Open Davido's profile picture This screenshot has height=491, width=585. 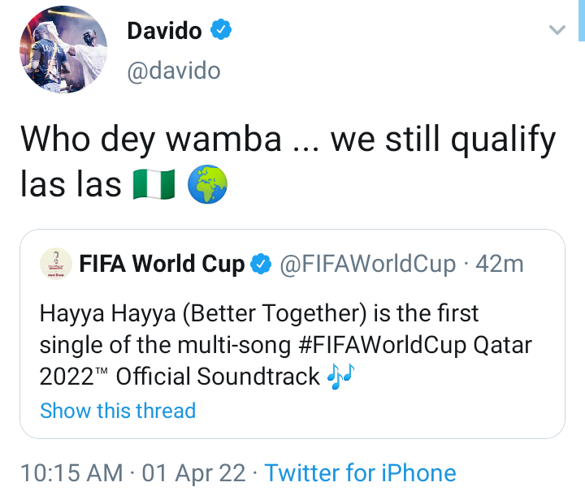tap(62, 51)
